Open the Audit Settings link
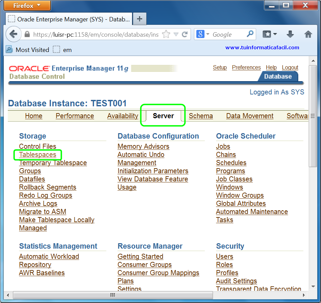 tap(236, 281)
